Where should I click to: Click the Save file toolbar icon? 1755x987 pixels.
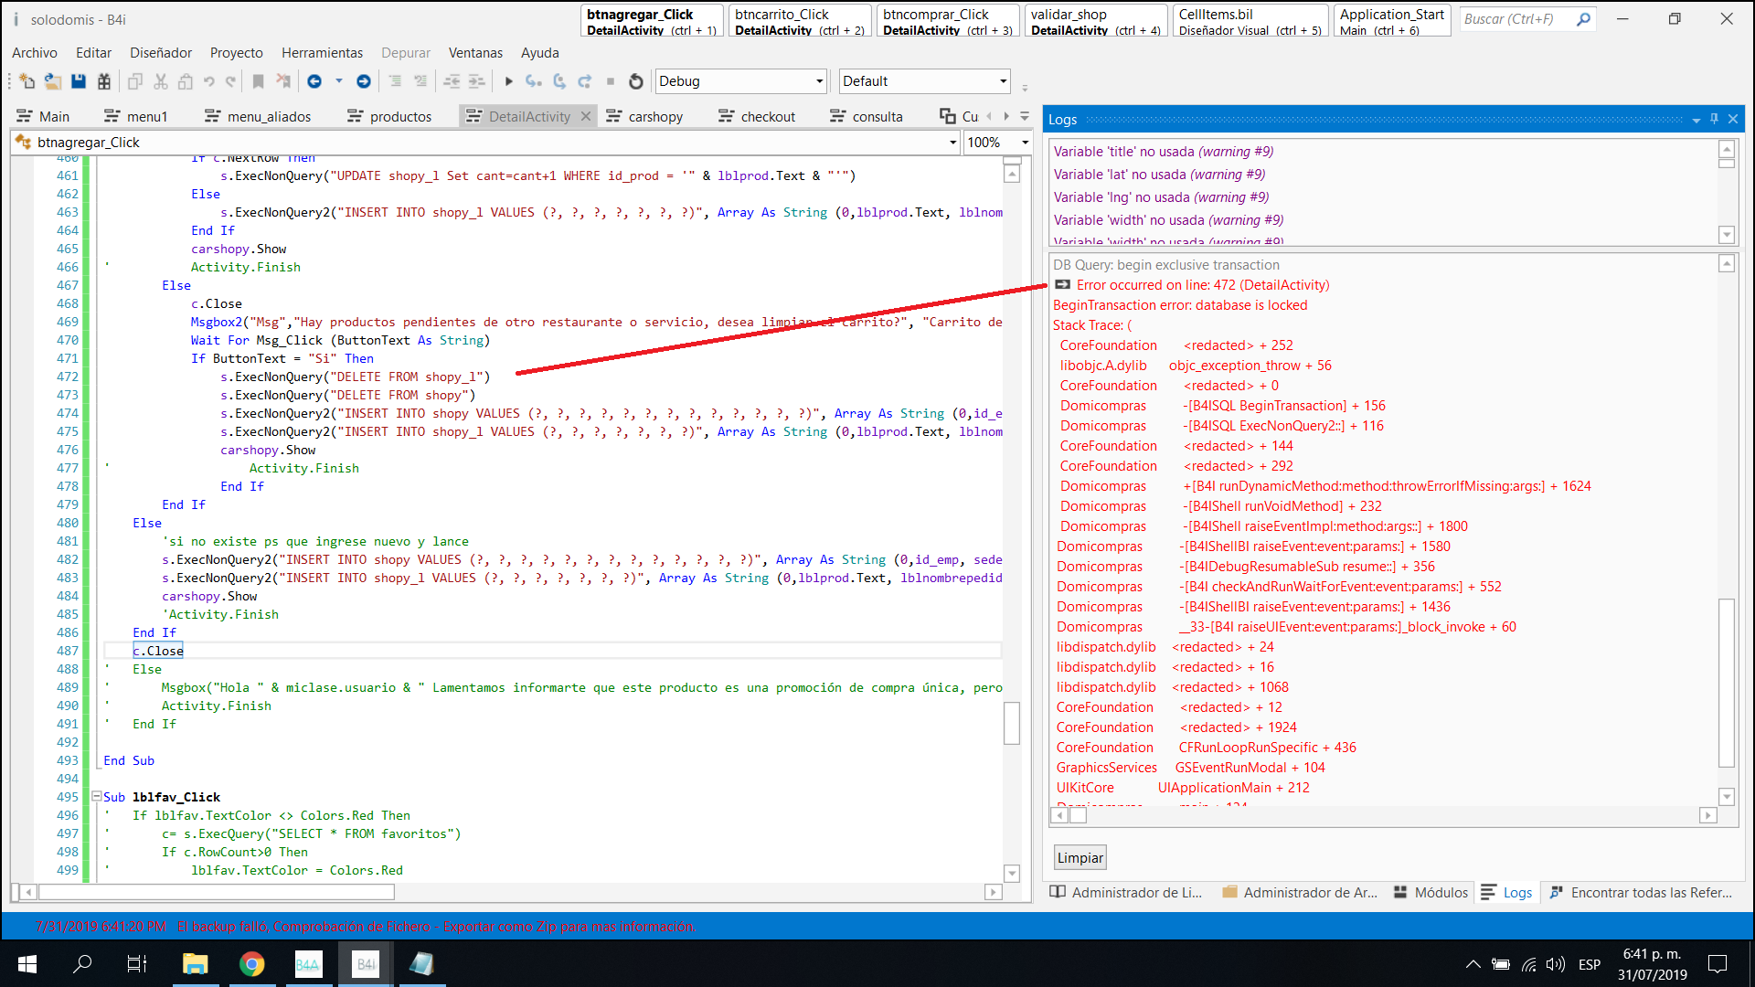pos(79,81)
